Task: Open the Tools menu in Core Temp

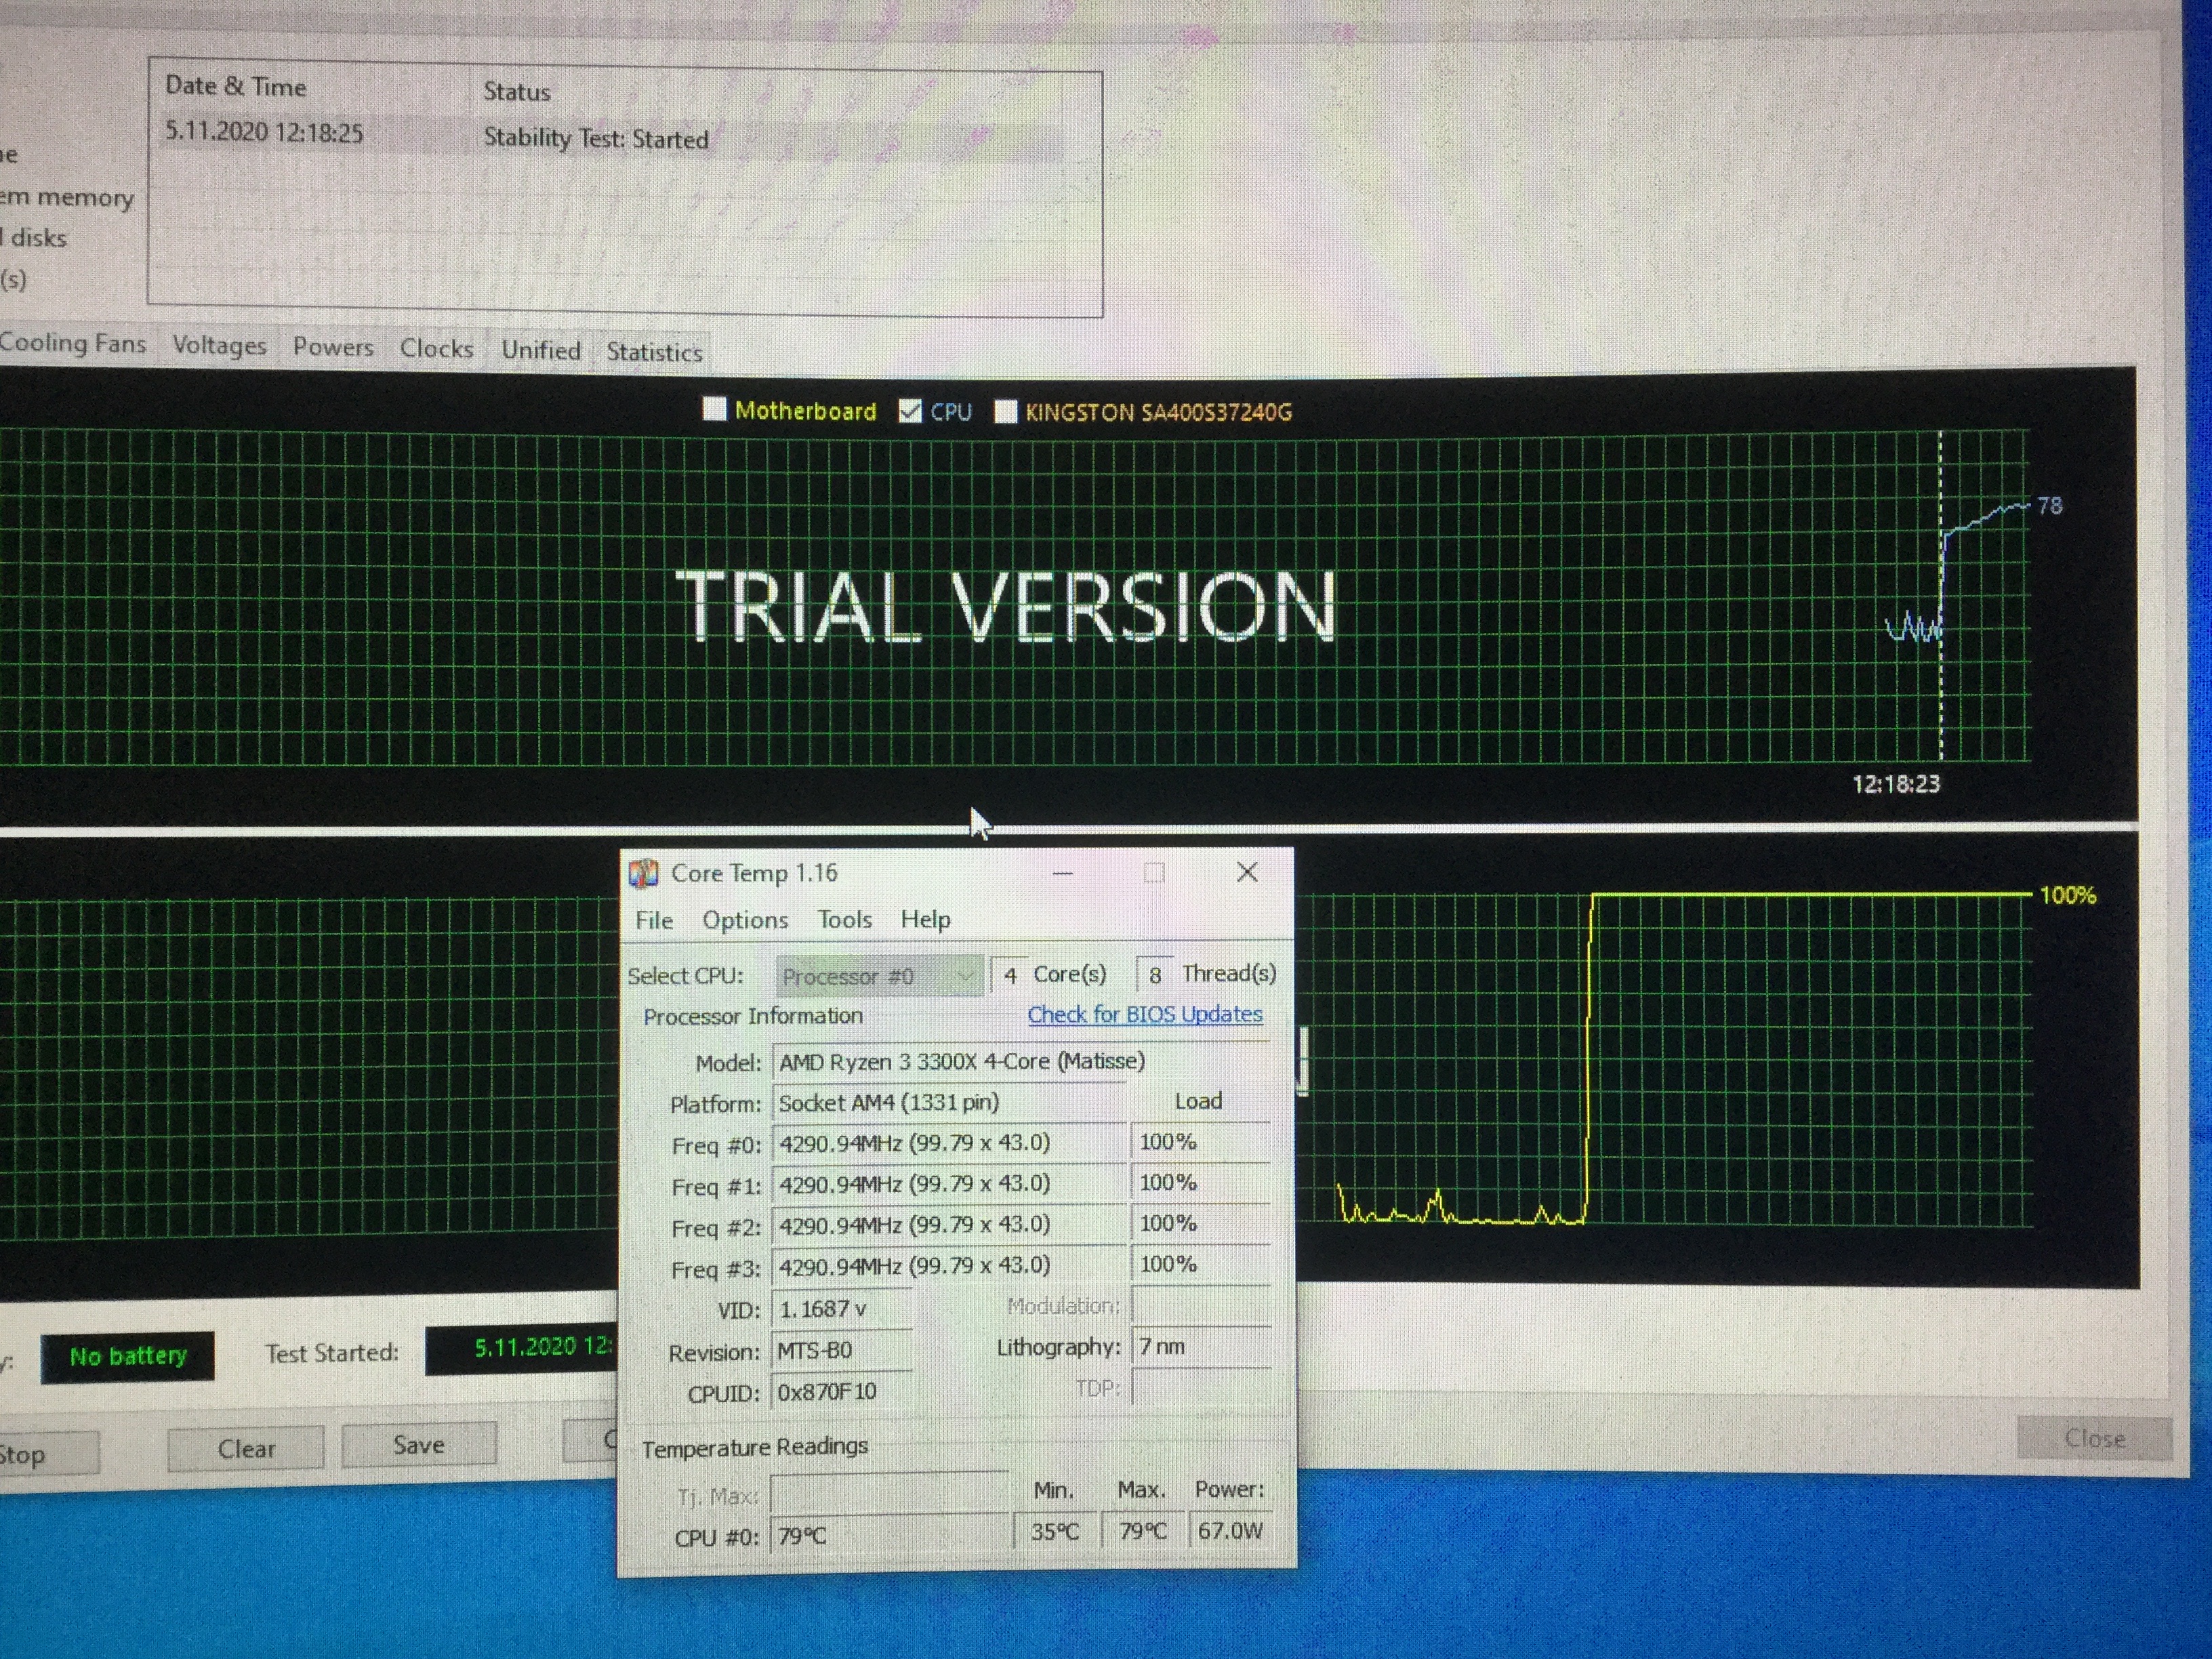Action: click(x=844, y=919)
